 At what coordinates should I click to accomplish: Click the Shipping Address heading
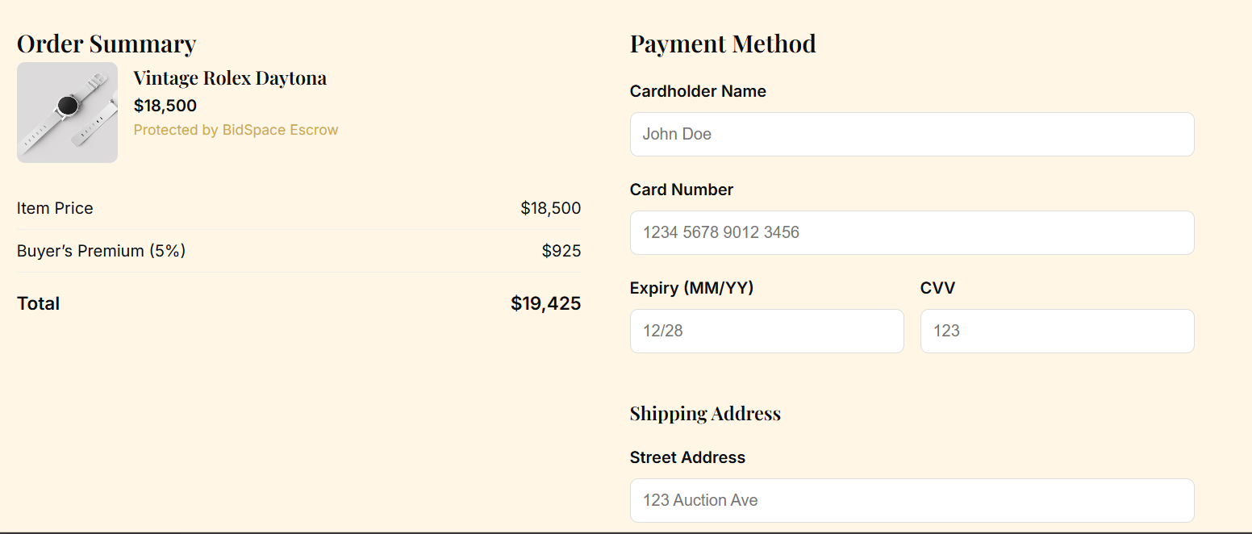pos(705,414)
